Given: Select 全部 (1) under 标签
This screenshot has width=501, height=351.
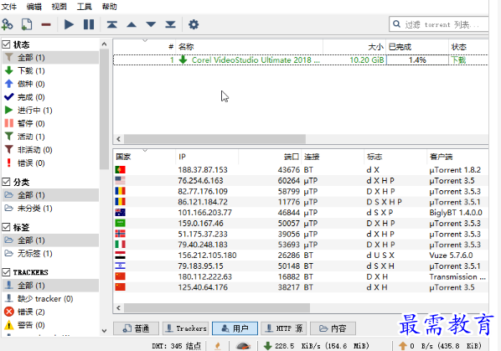Looking at the screenshot, I should tap(50, 240).
